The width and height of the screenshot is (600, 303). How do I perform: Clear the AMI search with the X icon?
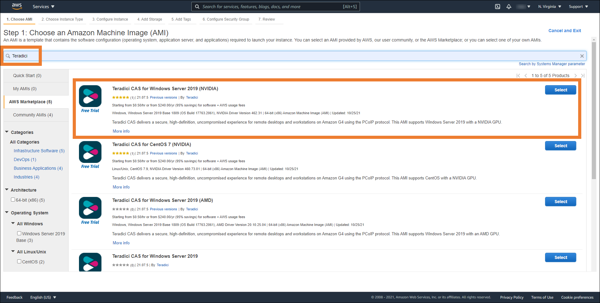point(582,56)
